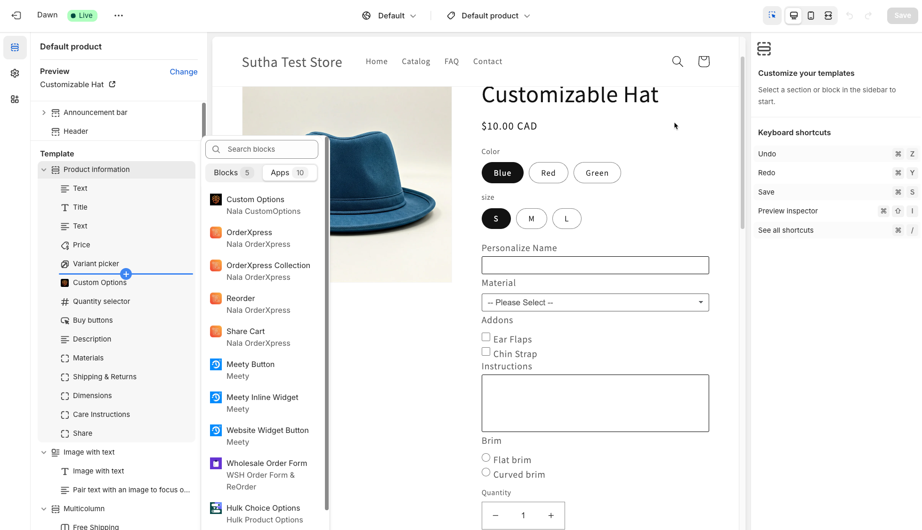Image resolution: width=922 pixels, height=530 pixels.
Task: Open the Material Please Select dropdown
Action: [595, 302]
